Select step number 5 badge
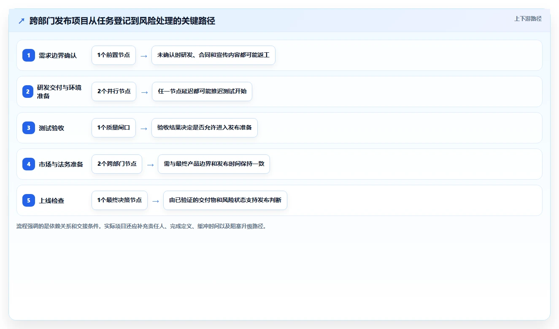 point(29,200)
